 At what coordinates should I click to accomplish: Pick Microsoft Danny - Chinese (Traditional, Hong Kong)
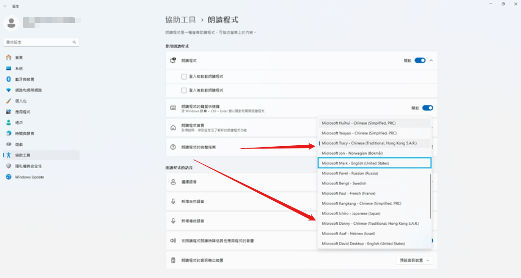click(x=375, y=223)
